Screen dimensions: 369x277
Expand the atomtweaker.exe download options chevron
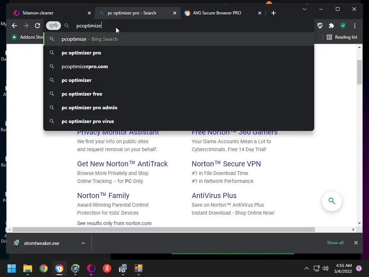[x=83, y=243]
